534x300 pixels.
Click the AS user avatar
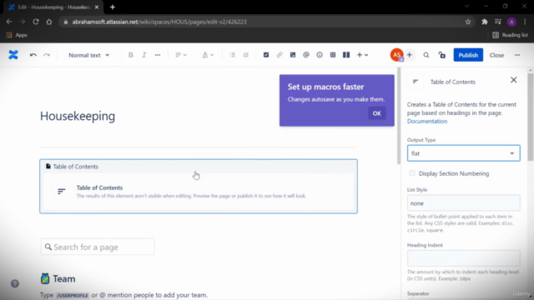coord(397,55)
